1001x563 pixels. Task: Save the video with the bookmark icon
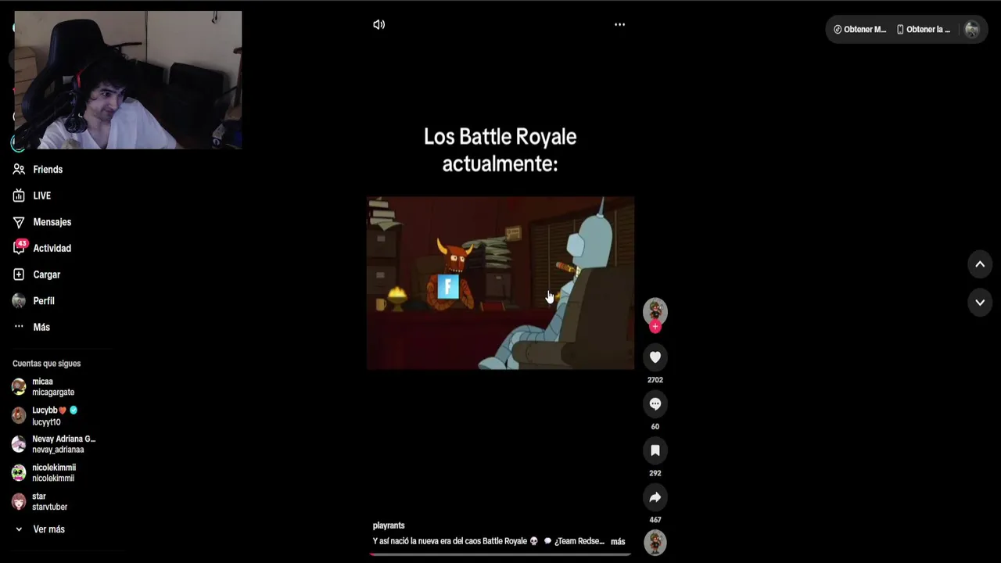pyautogui.click(x=655, y=450)
